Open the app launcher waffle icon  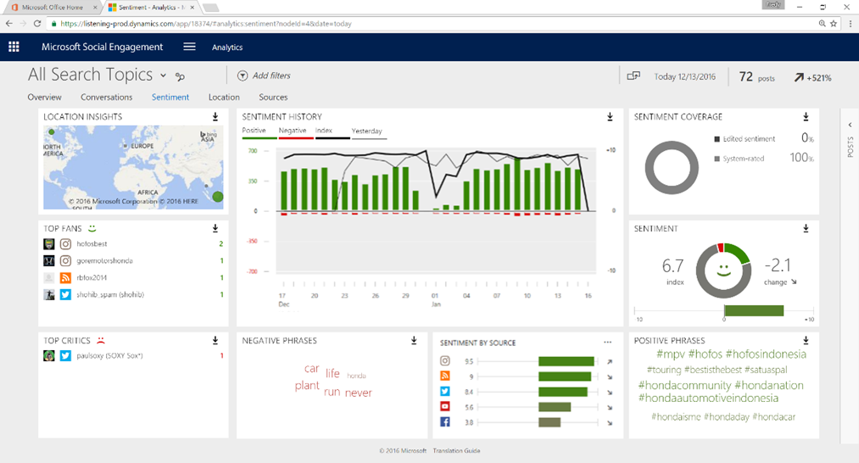click(14, 47)
